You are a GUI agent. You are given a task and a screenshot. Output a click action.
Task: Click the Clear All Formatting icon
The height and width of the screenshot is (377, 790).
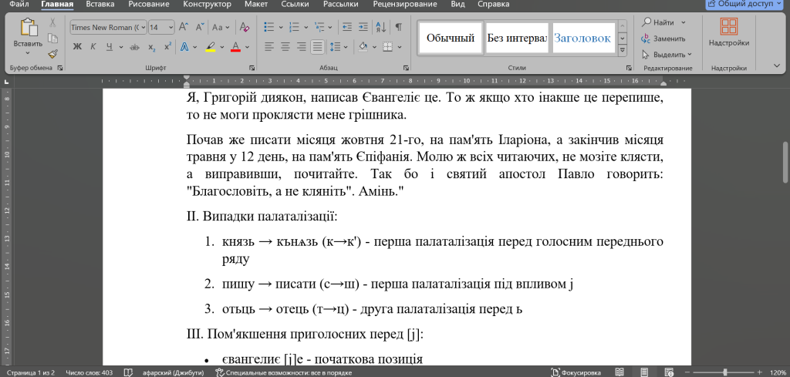click(x=245, y=27)
